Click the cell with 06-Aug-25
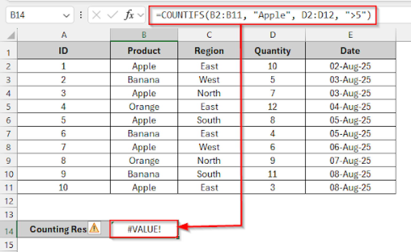The width and height of the screenshot is (411, 252). pyautogui.click(x=350, y=147)
